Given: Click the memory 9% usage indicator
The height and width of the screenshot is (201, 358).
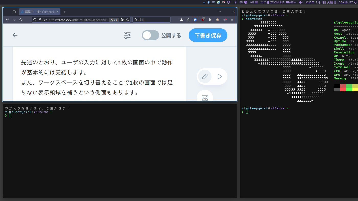Looking at the screenshot, I should point(254,2).
